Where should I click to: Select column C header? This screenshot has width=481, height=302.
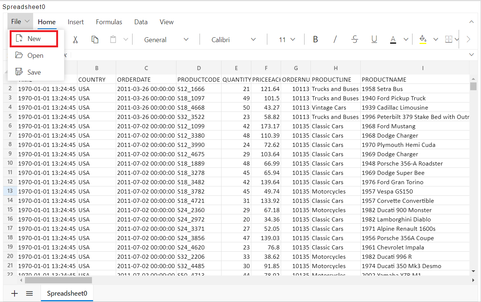click(146, 68)
